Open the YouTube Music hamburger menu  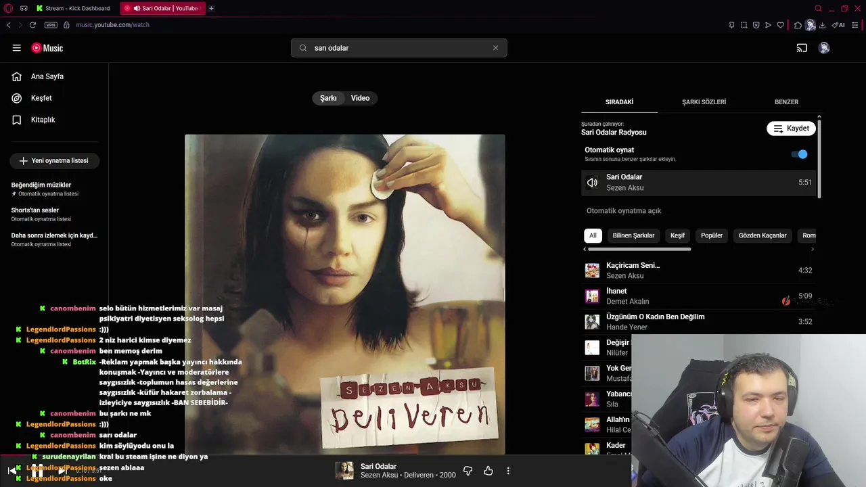click(x=16, y=48)
